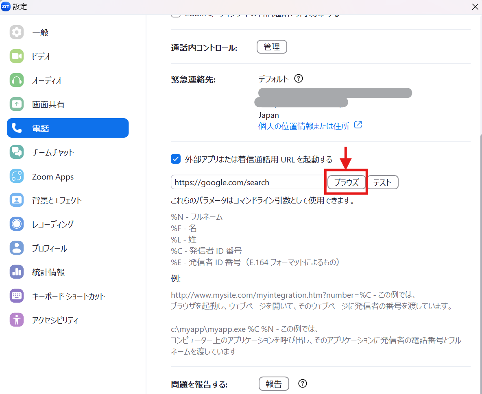Click the phone handset icon

tap(17, 128)
